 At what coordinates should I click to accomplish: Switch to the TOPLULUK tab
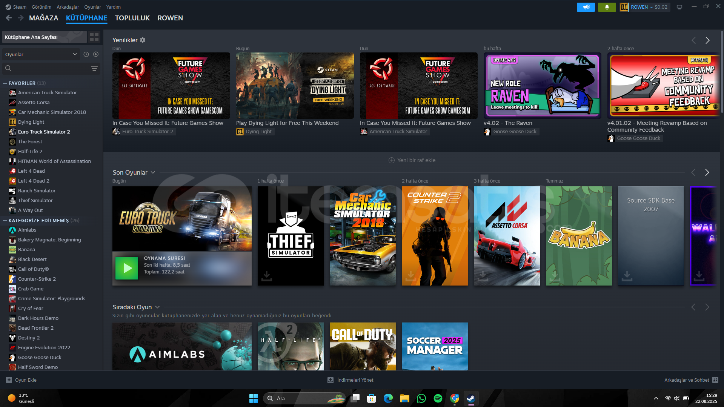pos(132,18)
